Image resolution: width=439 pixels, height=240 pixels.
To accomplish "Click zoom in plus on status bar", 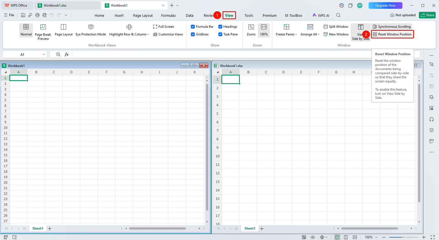I will click(x=424, y=237).
